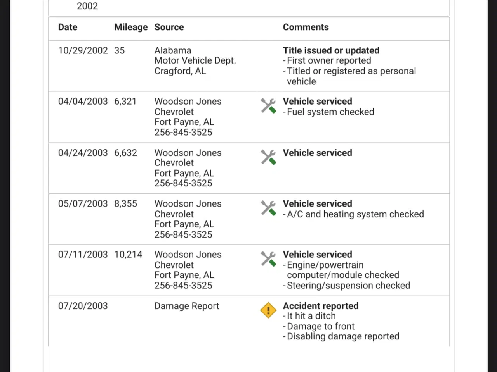497x372 pixels.
Task: Tap the phone number in the 05/07/2003 row
Action: click(183, 234)
